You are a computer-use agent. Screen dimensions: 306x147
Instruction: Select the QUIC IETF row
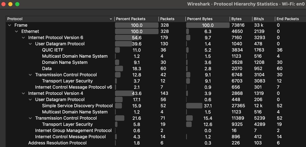[x=156, y=50]
